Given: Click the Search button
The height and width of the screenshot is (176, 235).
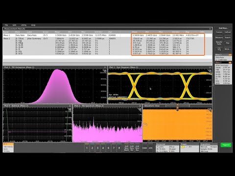Looking at the screenshot, I should [228, 38].
